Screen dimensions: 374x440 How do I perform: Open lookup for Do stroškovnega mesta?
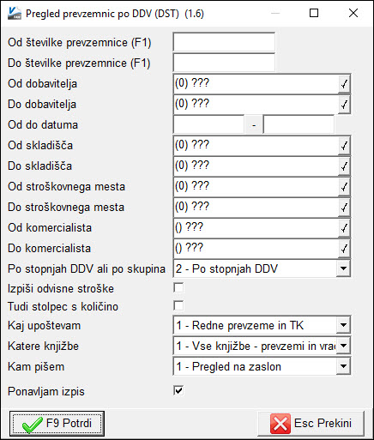coord(344,208)
